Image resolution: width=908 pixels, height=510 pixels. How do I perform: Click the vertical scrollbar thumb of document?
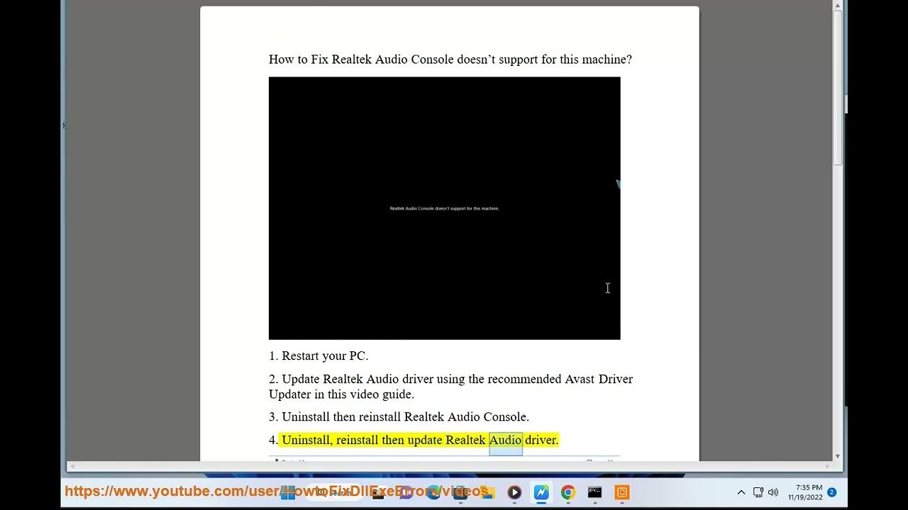coord(838,89)
